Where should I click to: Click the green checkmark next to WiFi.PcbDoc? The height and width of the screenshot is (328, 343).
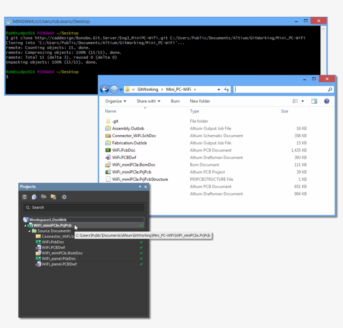pyautogui.click(x=141, y=242)
